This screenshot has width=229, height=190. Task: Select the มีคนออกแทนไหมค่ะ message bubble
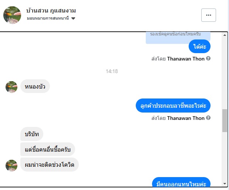(x=181, y=182)
